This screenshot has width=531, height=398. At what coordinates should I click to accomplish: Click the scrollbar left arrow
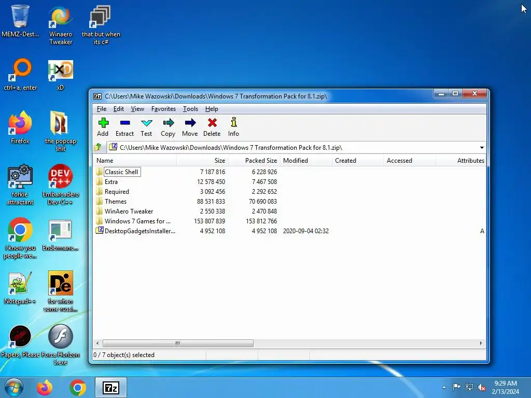click(x=97, y=343)
